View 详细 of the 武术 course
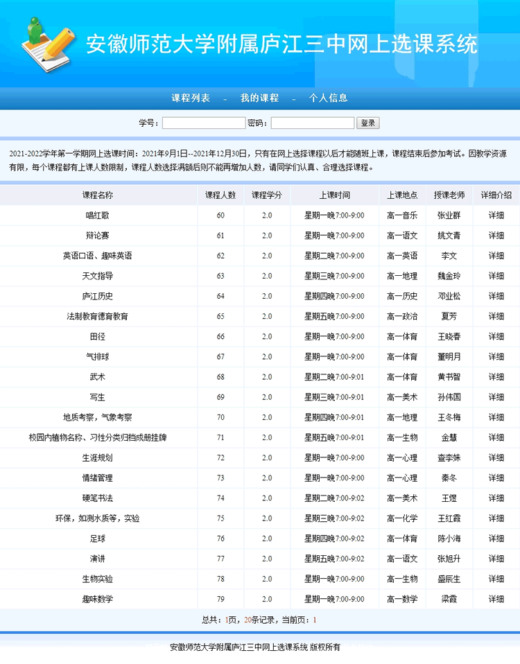520x664 pixels. [496, 377]
